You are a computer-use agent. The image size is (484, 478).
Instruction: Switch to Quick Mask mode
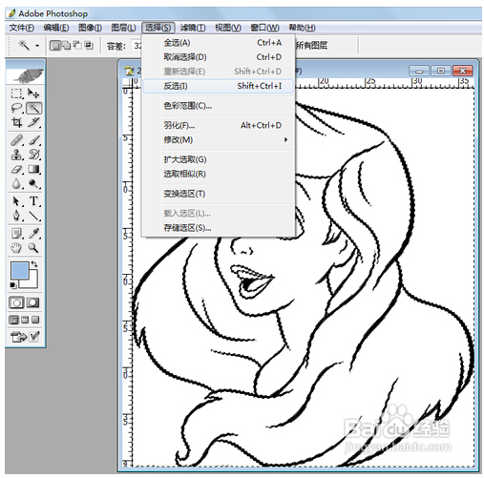(33, 302)
